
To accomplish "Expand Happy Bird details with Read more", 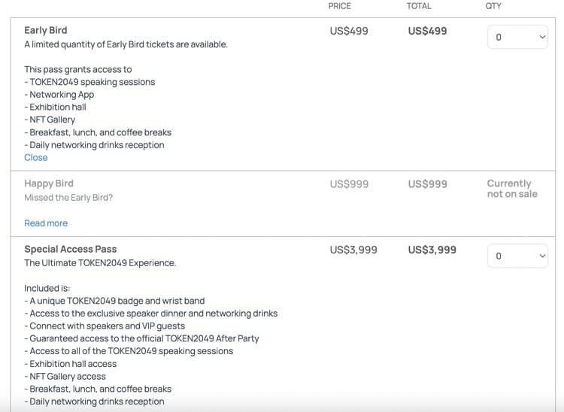I will point(46,223).
